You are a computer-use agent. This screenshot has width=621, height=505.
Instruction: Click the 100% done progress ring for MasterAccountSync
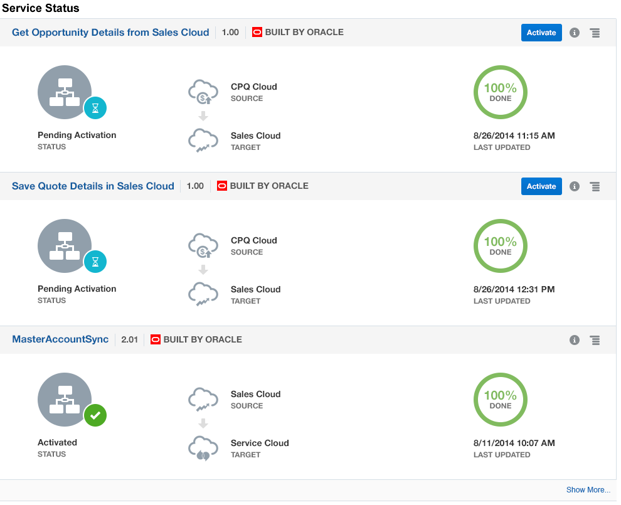500,400
